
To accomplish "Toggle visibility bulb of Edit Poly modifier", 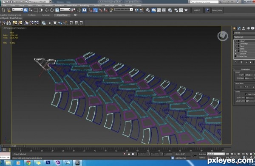I will point(236,51).
